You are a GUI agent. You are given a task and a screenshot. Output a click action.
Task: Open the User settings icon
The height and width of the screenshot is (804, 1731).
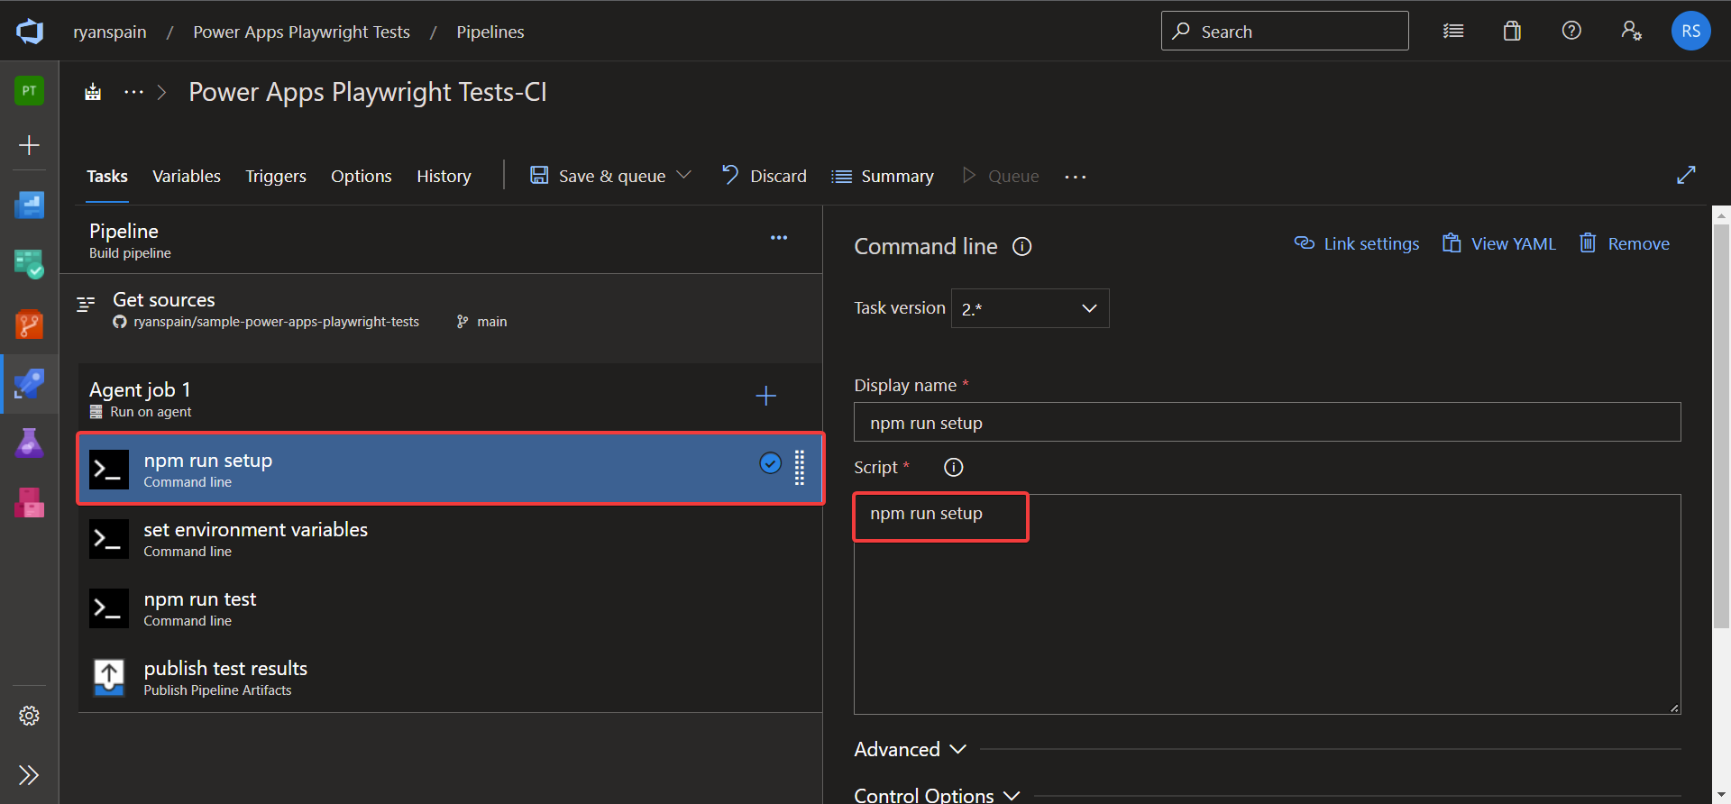point(1631,31)
